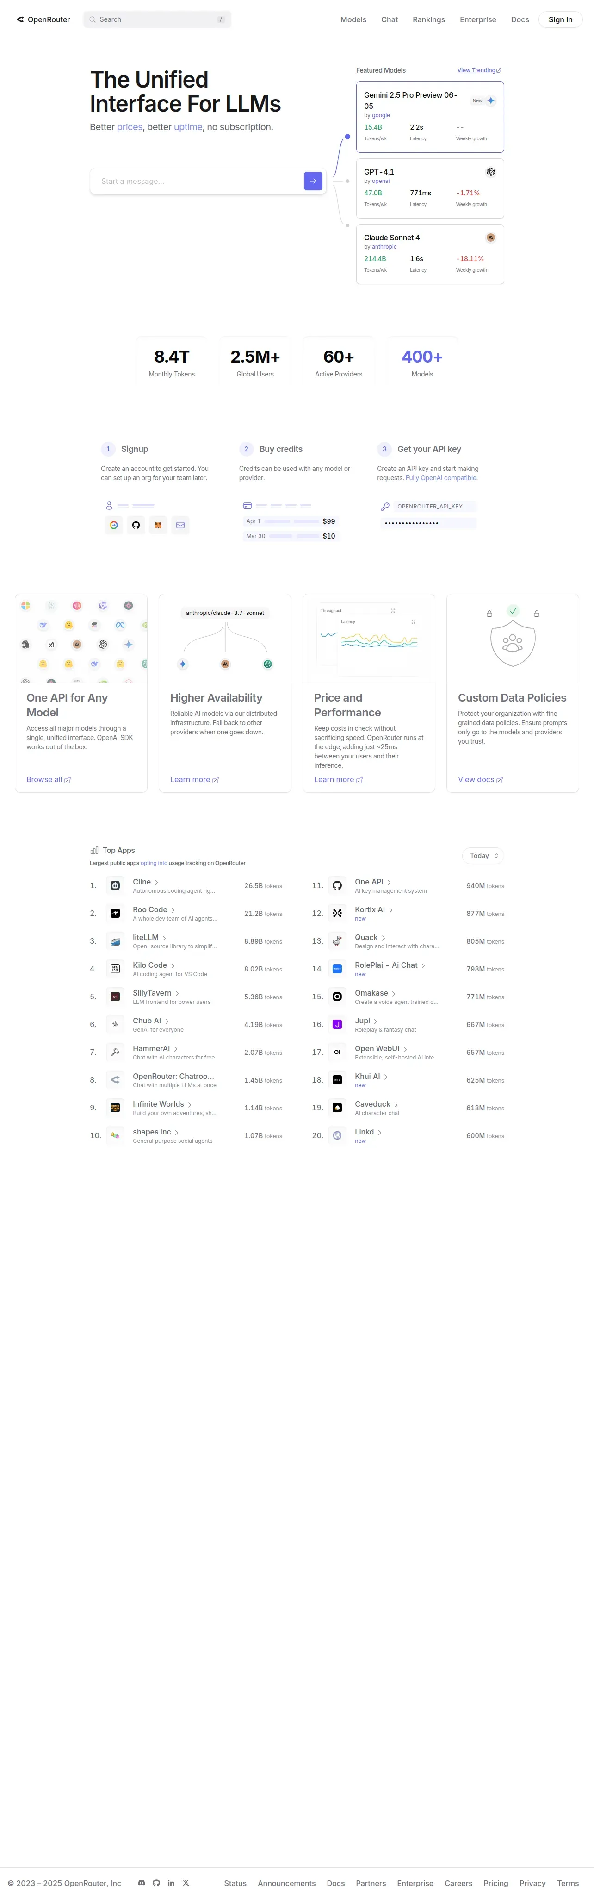Click Learn more under Higher Availability
The image size is (594, 1899).
(x=194, y=779)
